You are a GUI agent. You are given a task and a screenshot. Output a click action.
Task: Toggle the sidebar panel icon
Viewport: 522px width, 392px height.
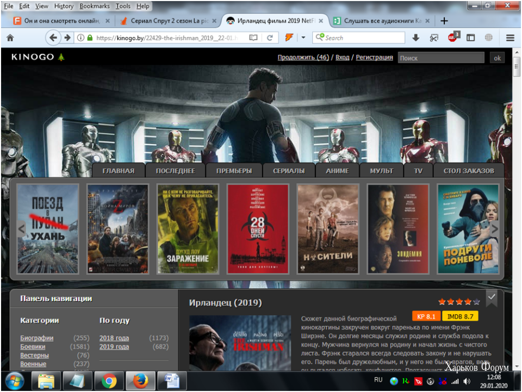coord(470,38)
